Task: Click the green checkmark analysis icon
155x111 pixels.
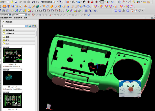Action: [x=67, y=11]
